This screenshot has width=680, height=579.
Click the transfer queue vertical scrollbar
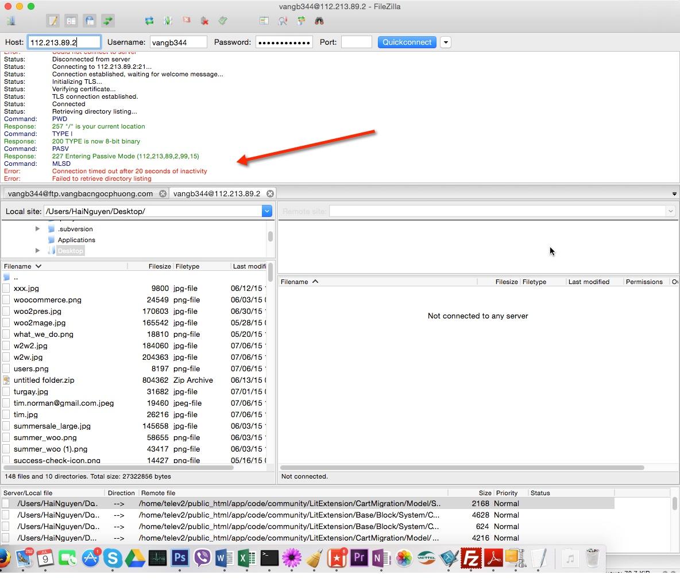pyautogui.click(x=674, y=504)
